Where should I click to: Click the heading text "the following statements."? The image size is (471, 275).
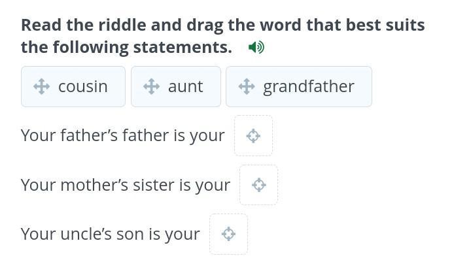click(x=126, y=47)
